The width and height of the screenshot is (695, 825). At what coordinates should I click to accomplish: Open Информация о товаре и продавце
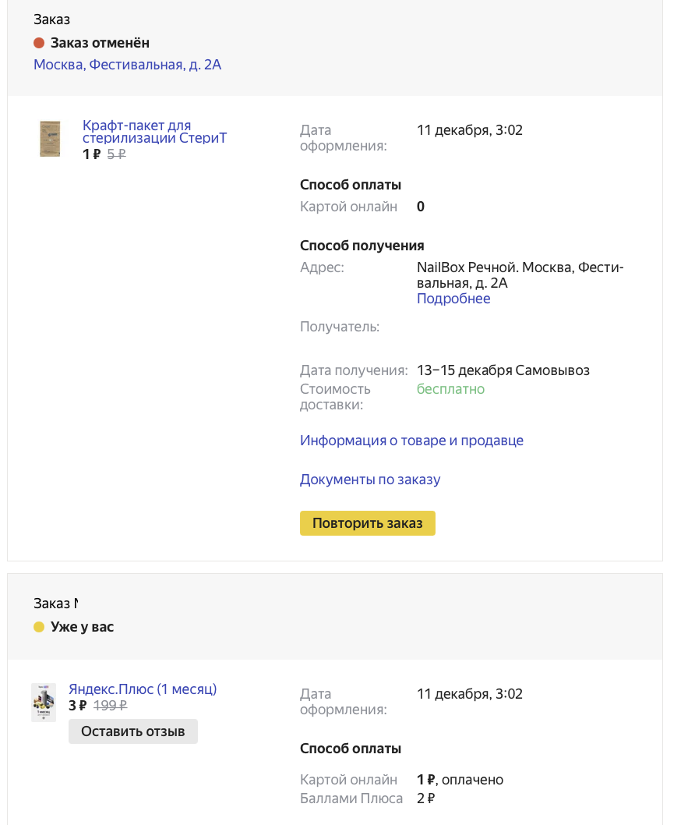pyautogui.click(x=411, y=441)
